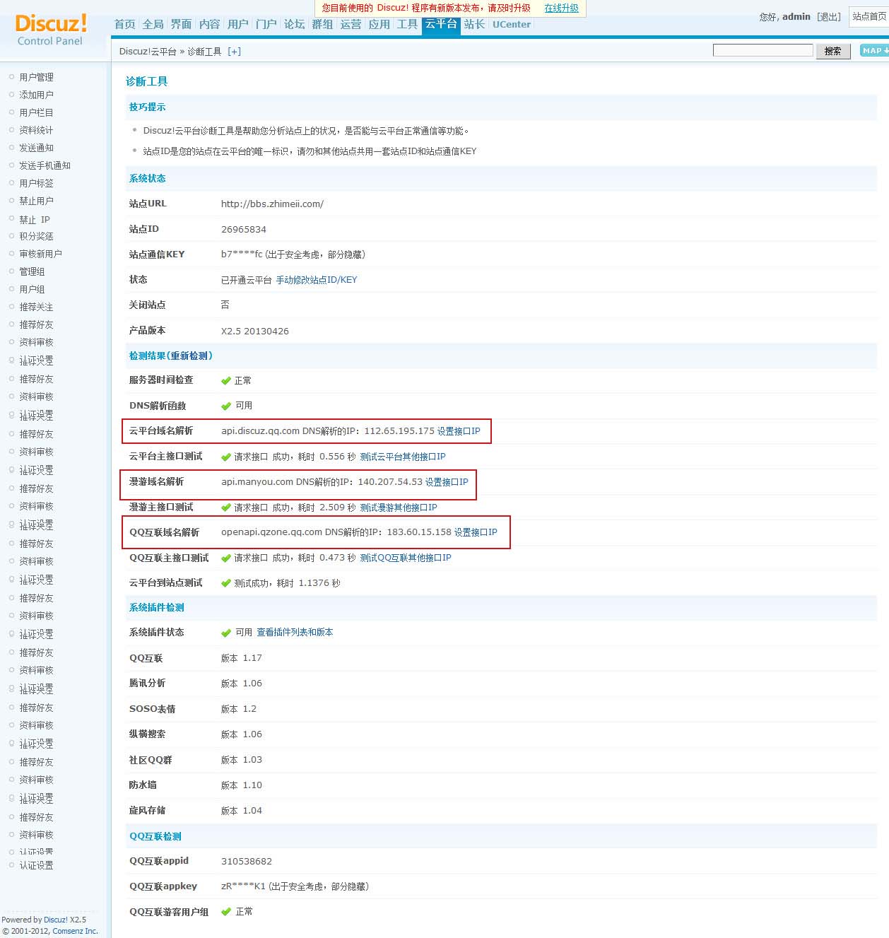Open 群组 top menu

click(x=323, y=24)
